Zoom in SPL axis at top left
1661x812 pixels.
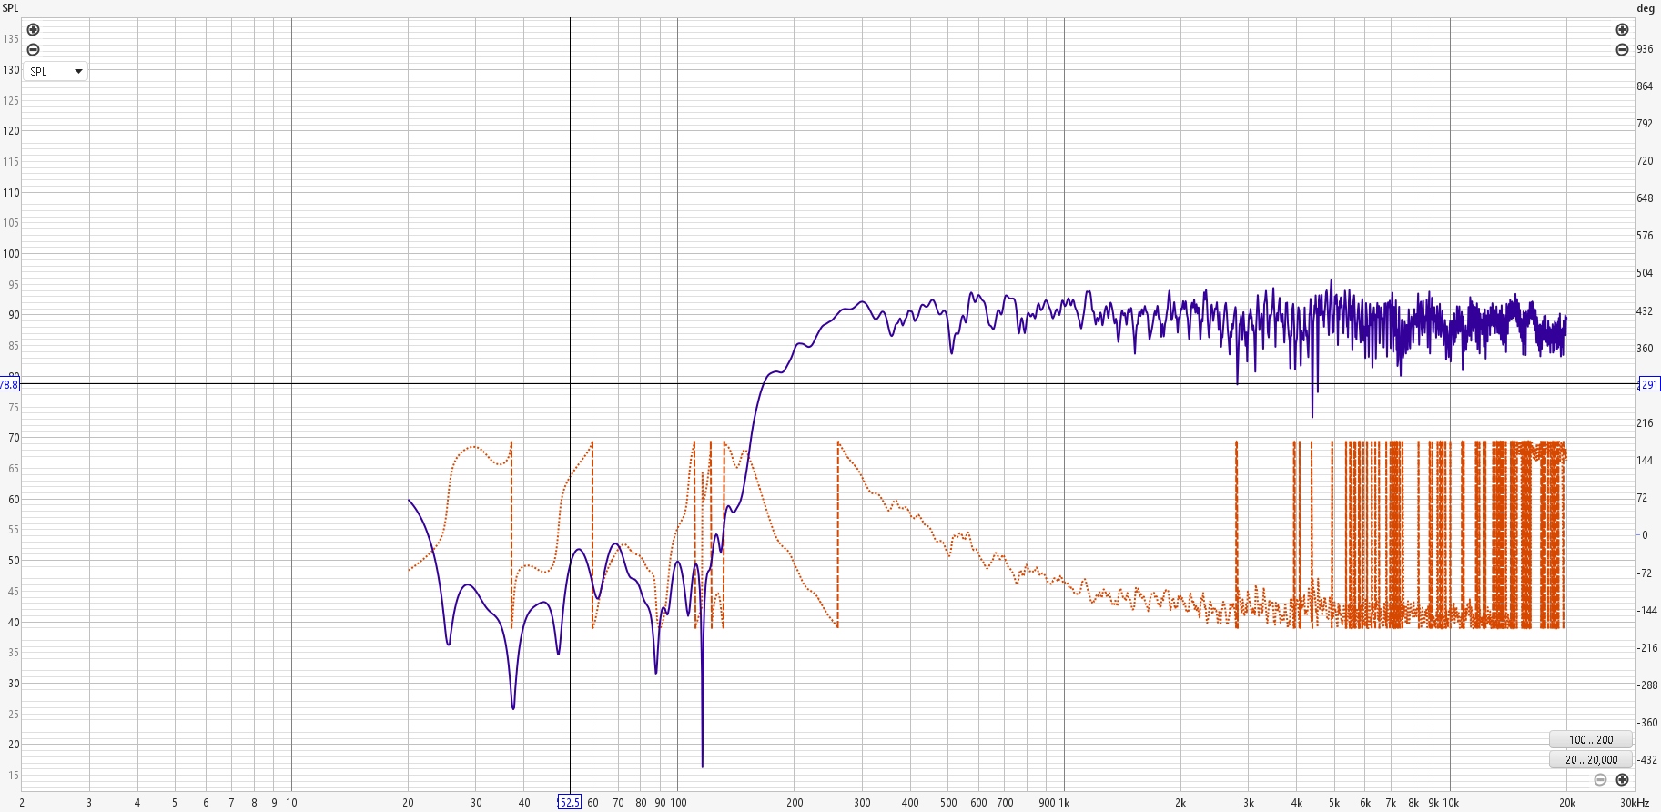[x=34, y=30]
